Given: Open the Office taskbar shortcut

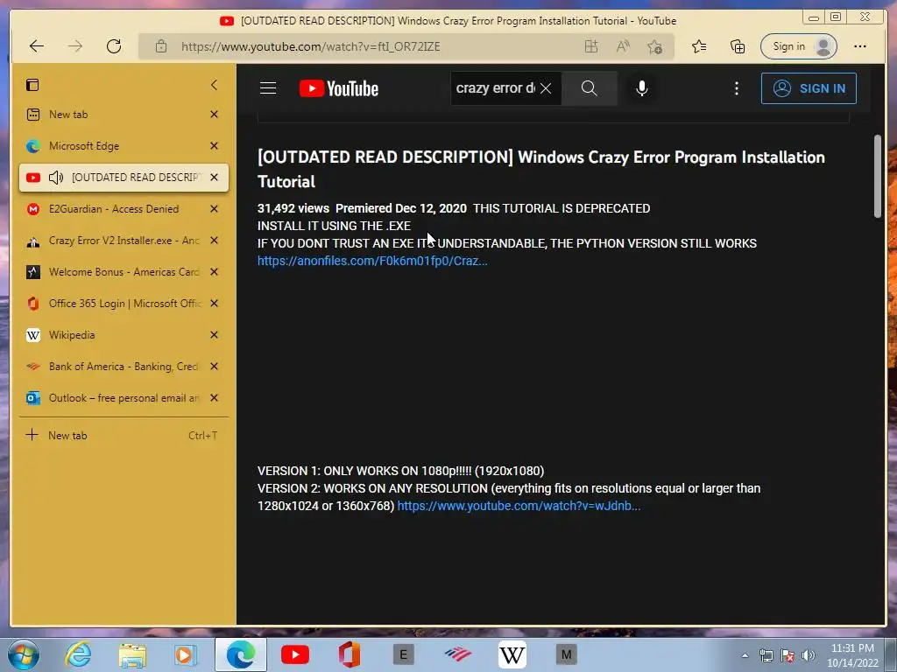Looking at the screenshot, I should point(349,654).
